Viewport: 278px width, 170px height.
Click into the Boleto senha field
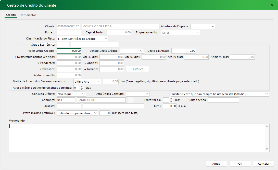pos(223,100)
